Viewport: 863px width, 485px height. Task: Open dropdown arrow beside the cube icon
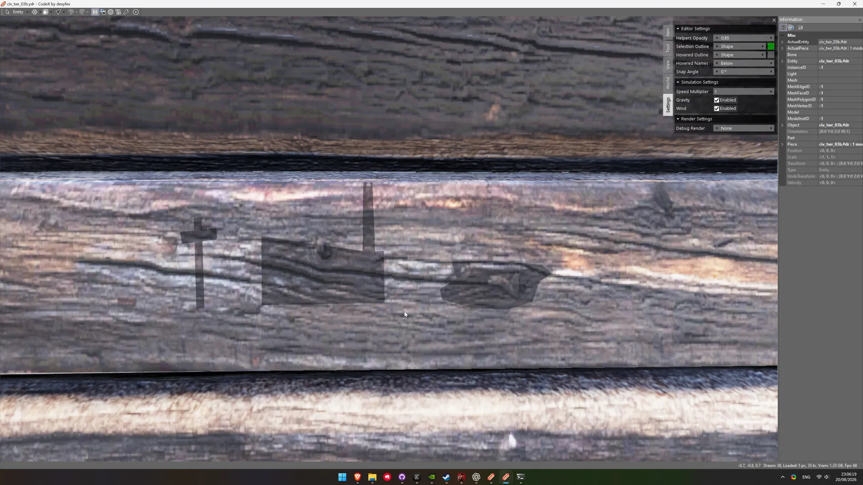[51, 12]
